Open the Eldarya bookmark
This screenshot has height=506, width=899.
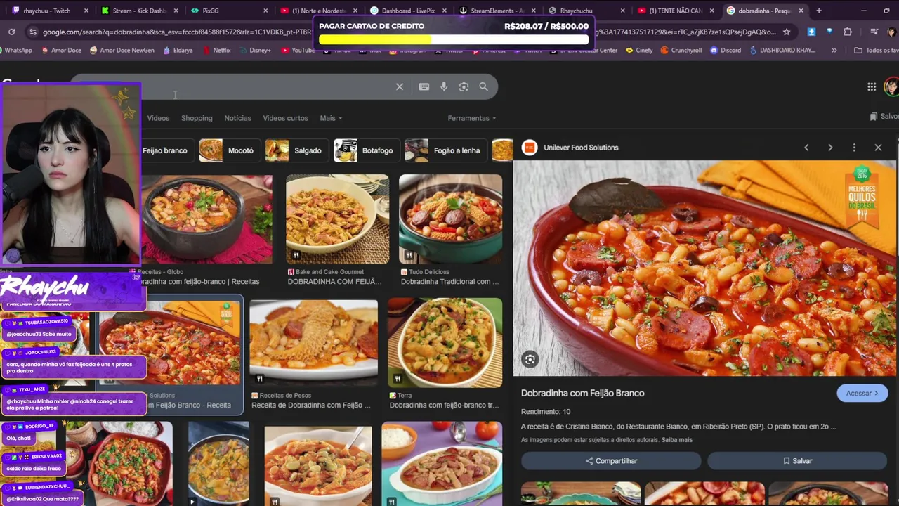(x=178, y=50)
